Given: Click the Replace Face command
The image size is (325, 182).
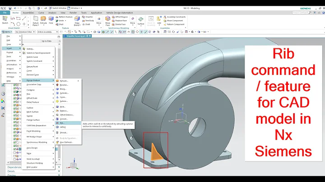Looking at the screenshot, I should point(119,21).
